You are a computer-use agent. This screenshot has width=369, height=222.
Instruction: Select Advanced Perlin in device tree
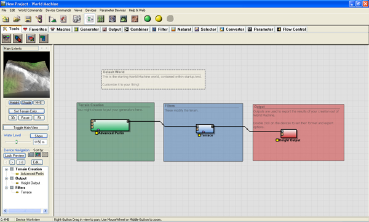(x=32, y=174)
